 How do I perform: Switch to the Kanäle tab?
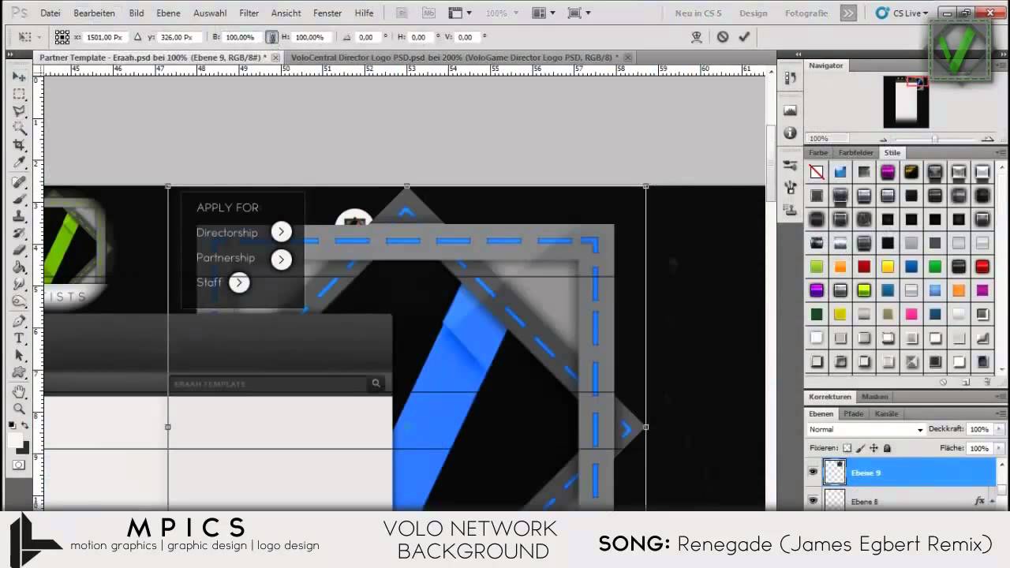click(x=886, y=413)
